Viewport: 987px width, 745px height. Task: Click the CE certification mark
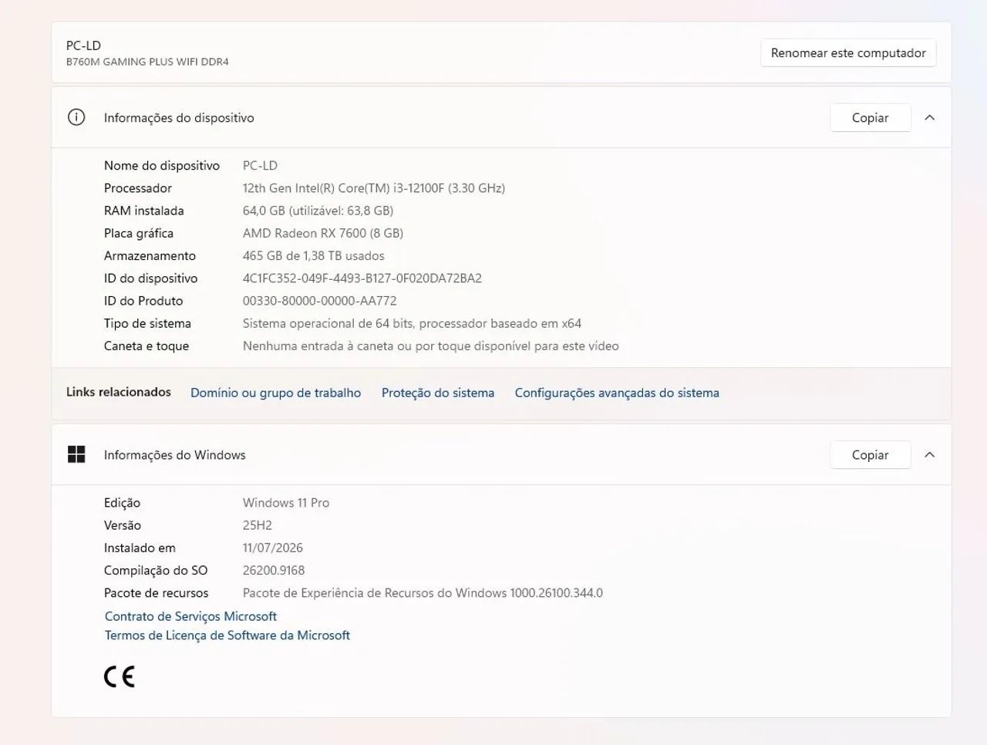120,676
